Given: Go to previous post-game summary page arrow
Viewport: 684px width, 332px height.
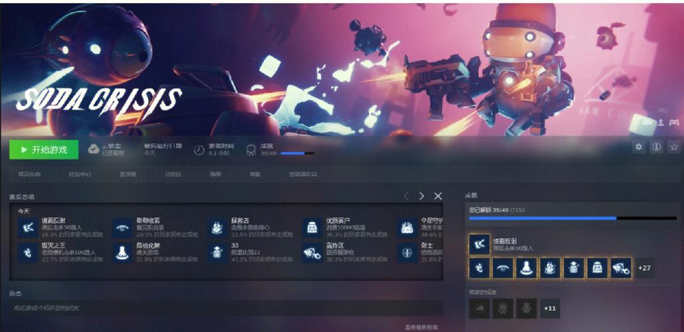Looking at the screenshot, I should (406, 197).
